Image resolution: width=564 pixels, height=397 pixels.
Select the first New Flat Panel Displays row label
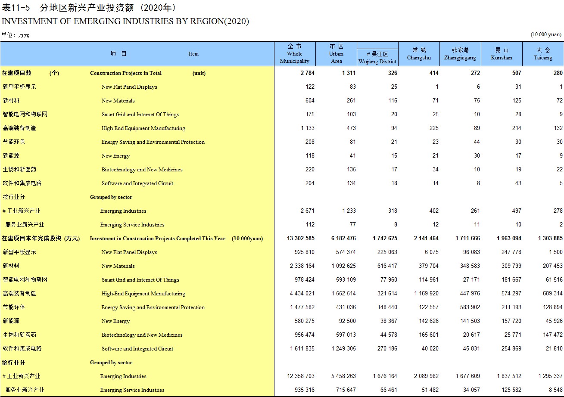pyautogui.click(x=129, y=87)
